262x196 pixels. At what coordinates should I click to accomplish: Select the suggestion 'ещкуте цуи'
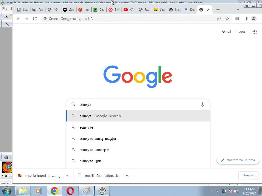(138, 161)
